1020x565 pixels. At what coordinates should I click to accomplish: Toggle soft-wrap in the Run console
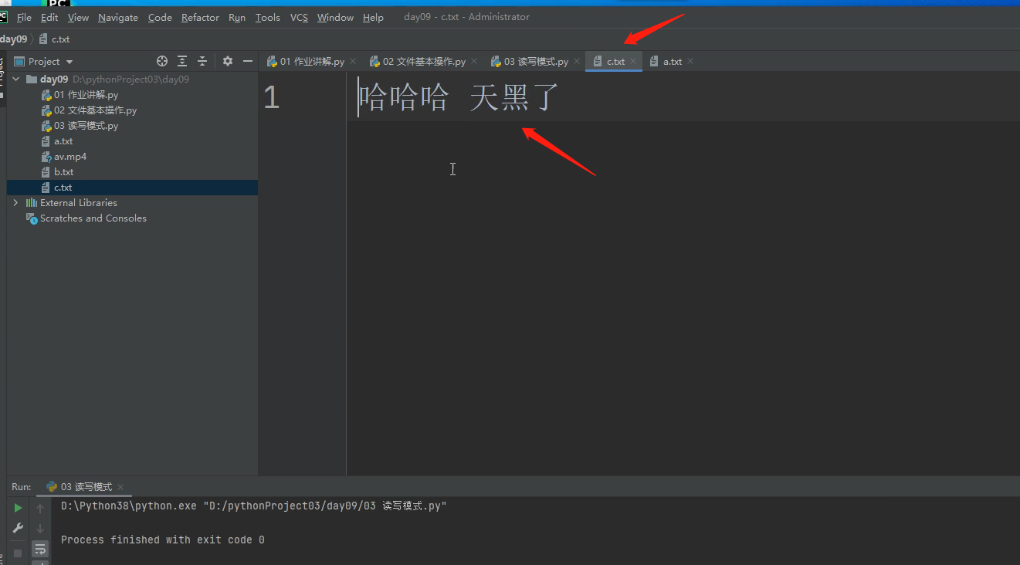[x=40, y=549]
